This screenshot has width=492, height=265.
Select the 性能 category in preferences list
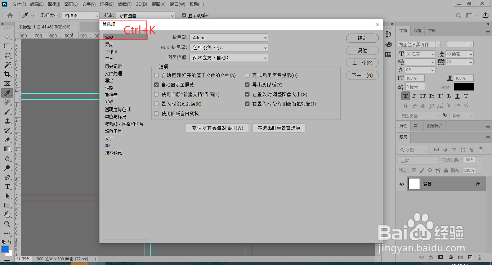pyautogui.click(x=108, y=87)
